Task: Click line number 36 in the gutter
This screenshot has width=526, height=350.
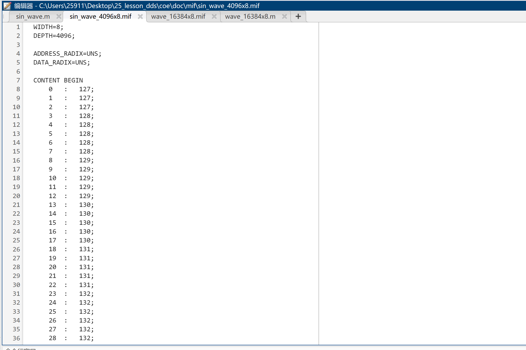Action: point(16,338)
